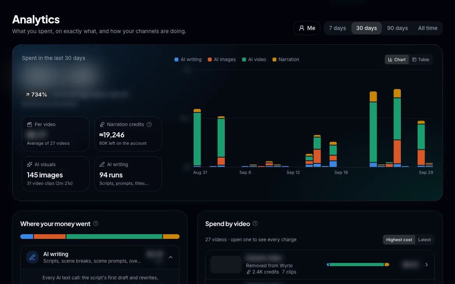Open the 145 images AI visuals card
Viewport: 455px width, 284px height.
[56, 174]
